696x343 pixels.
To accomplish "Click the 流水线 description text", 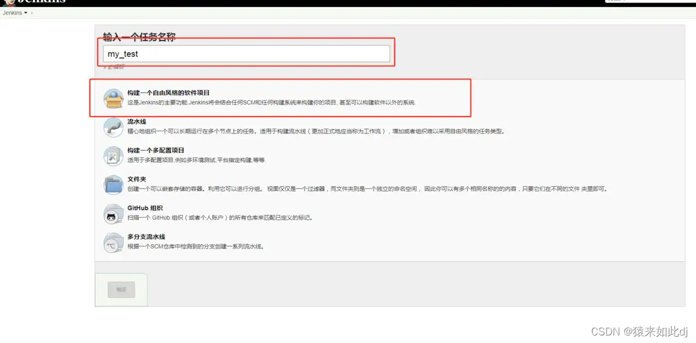I will click(316, 131).
